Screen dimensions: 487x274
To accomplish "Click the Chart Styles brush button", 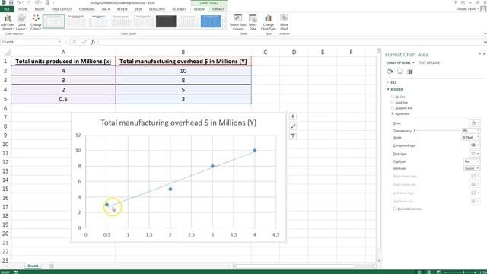I will click(292, 126).
